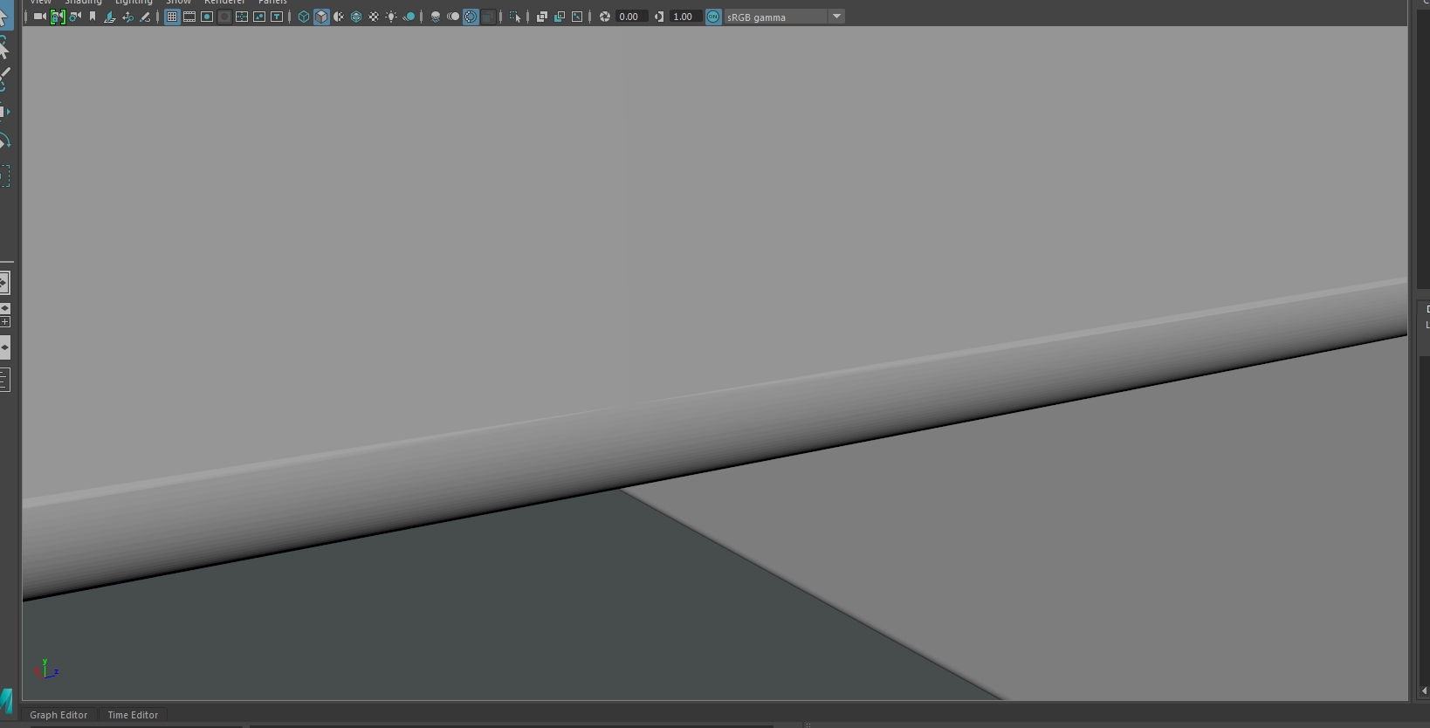Click the Gamma icon

pyautogui.click(x=659, y=17)
